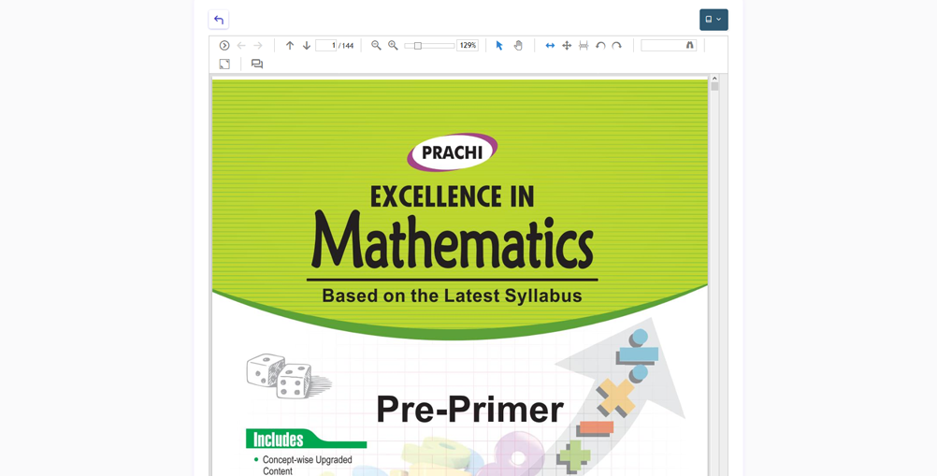Click the back arrow button above the viewer
Screen dimensions: 937x476
click(x=219, y=20)
